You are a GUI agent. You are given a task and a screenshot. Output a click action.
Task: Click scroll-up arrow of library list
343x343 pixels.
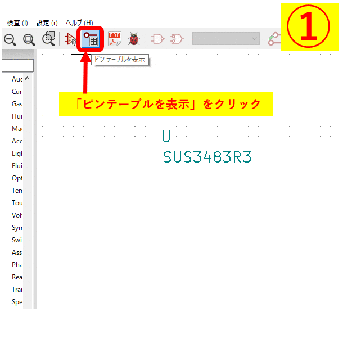(x=27, y=79)
